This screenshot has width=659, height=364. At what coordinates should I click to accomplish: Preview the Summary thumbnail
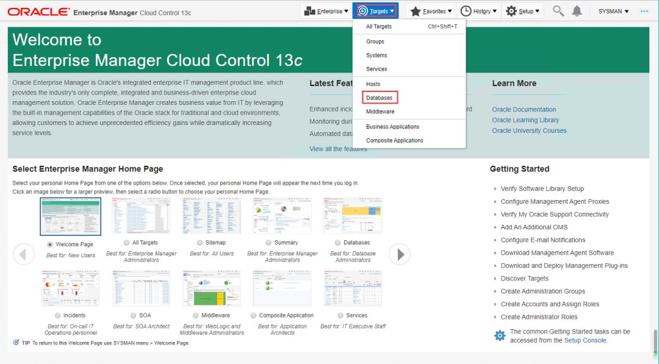(282, 216)
